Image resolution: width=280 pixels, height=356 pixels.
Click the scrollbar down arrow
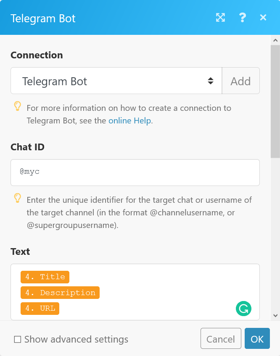275,315
